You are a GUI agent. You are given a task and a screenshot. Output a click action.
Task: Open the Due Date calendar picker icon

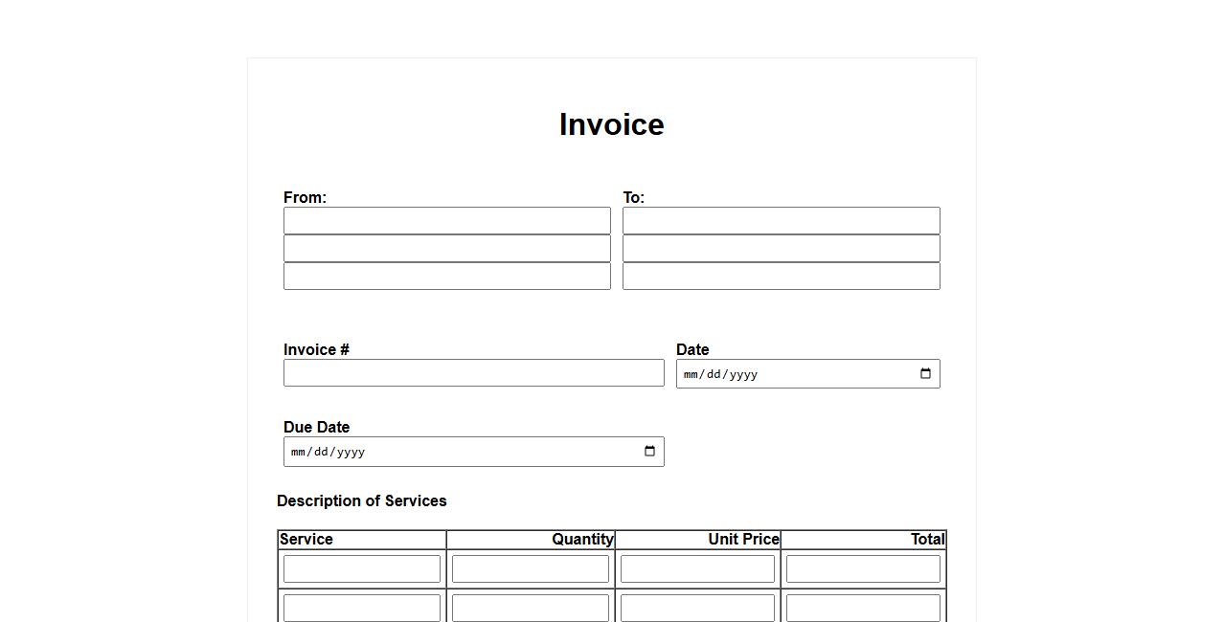(x=649, y=452)
